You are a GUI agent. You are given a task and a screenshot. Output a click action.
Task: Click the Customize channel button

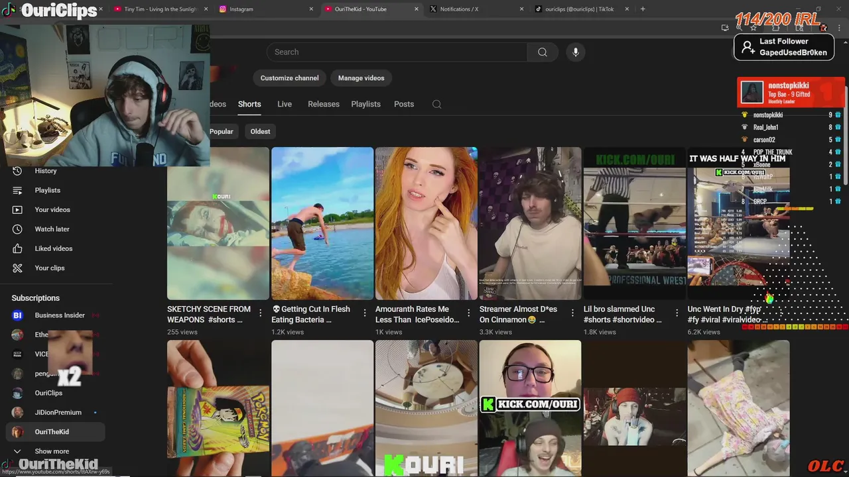coord(289,78)
